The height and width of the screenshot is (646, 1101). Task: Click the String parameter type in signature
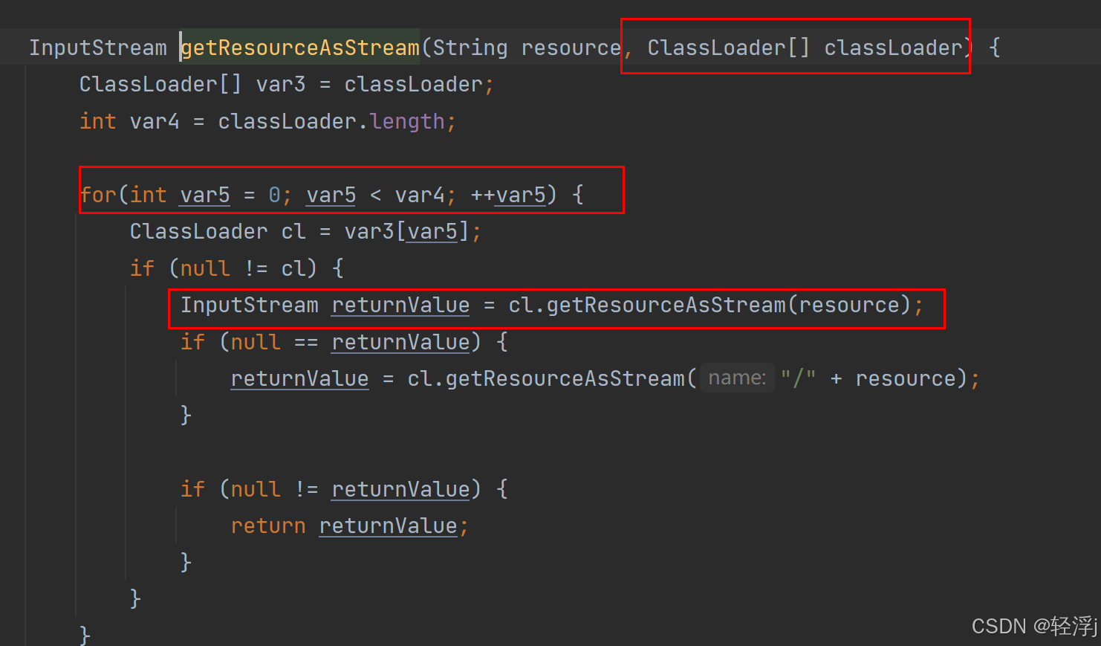point(470,48)
